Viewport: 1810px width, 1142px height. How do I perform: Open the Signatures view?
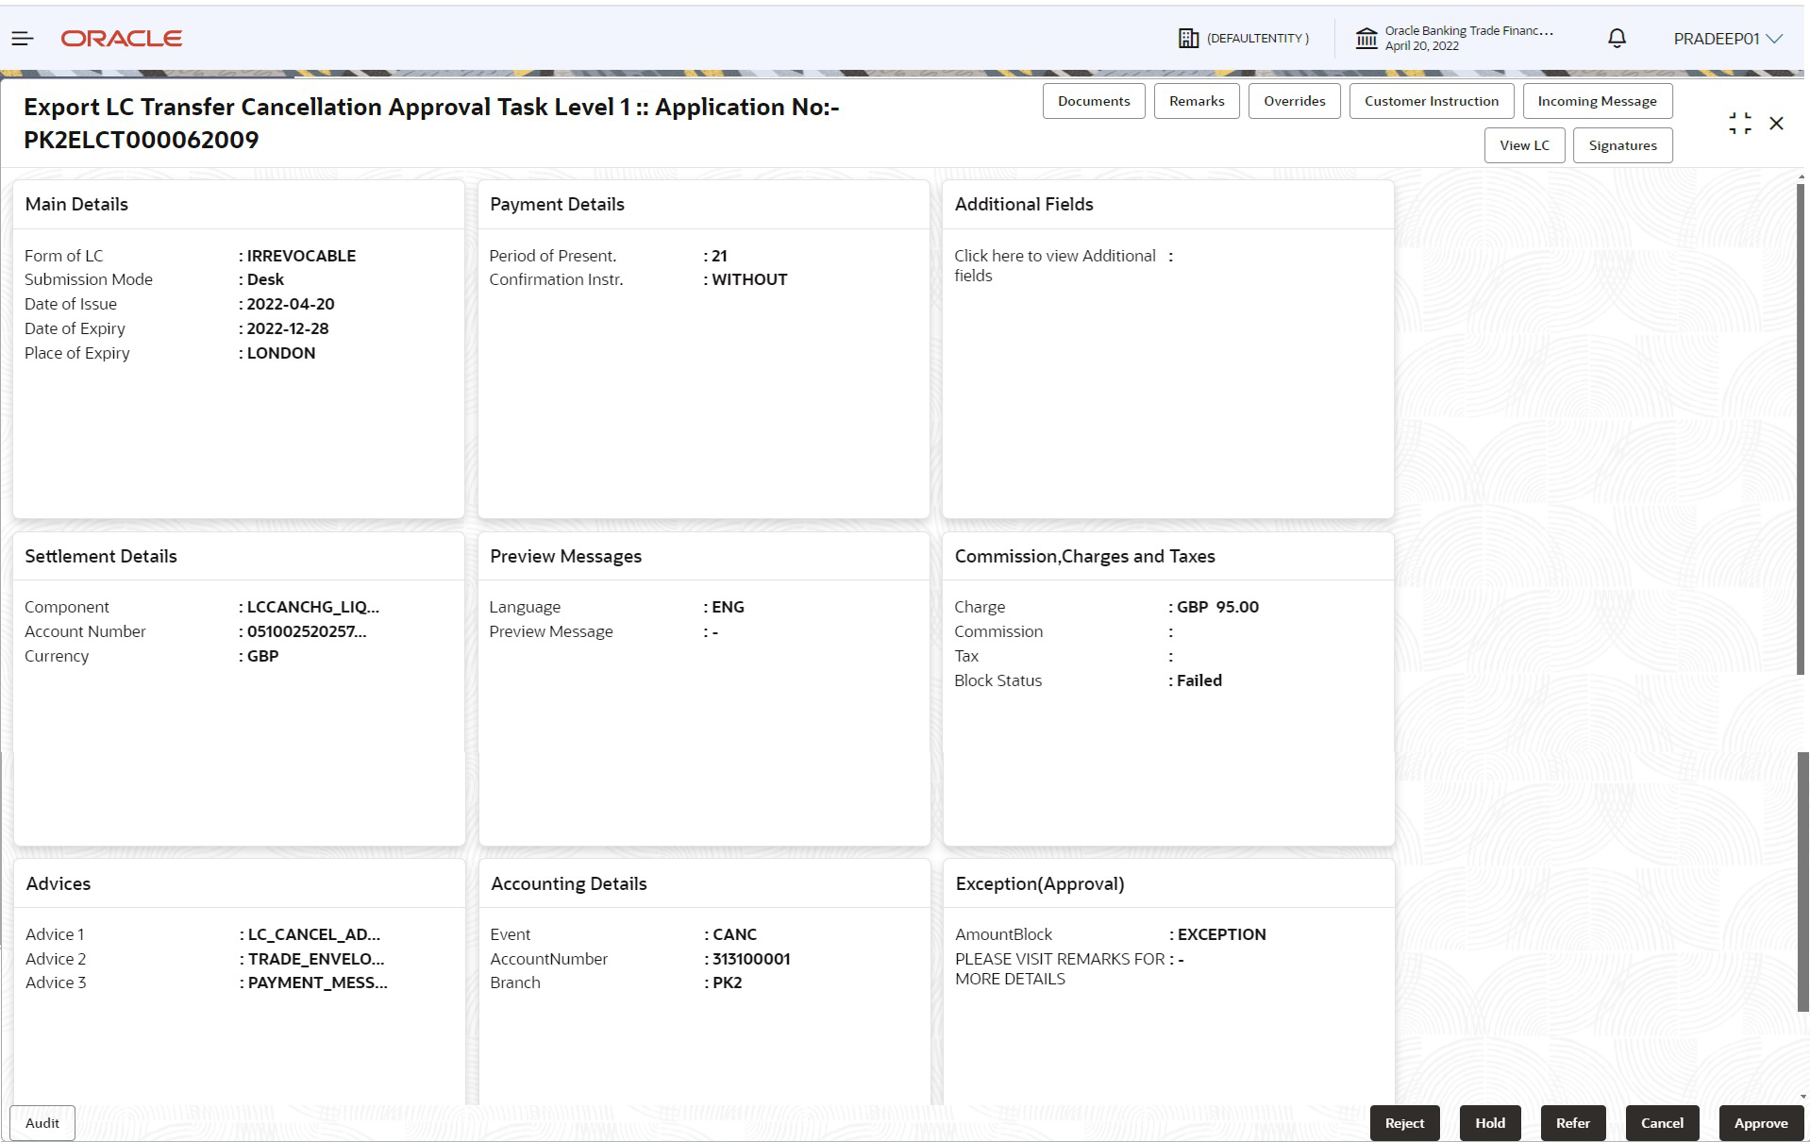coord(1622,145)
